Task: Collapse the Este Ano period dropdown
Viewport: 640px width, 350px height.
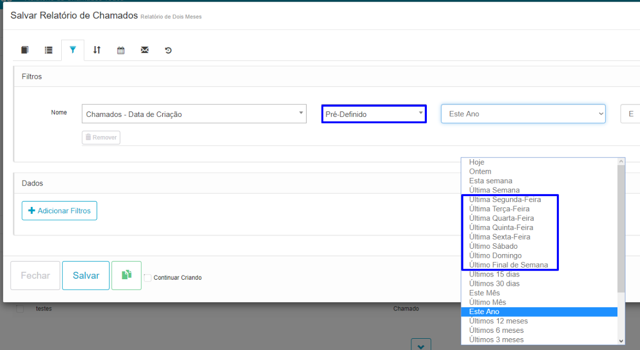Action: (x=523, y=114)
